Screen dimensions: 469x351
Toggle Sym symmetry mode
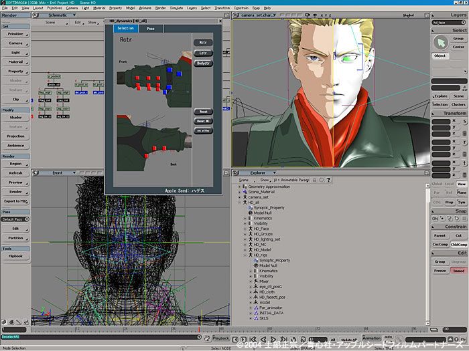point(462,203)
